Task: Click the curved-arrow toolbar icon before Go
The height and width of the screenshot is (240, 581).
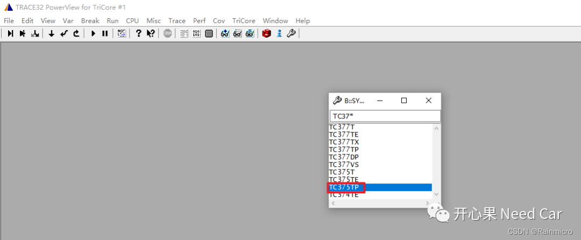Action: (76, 34)
